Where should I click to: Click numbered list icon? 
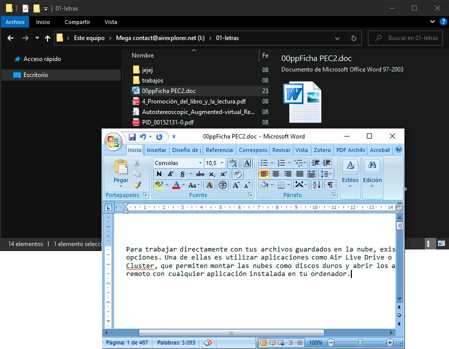click(x=281, y=163)
